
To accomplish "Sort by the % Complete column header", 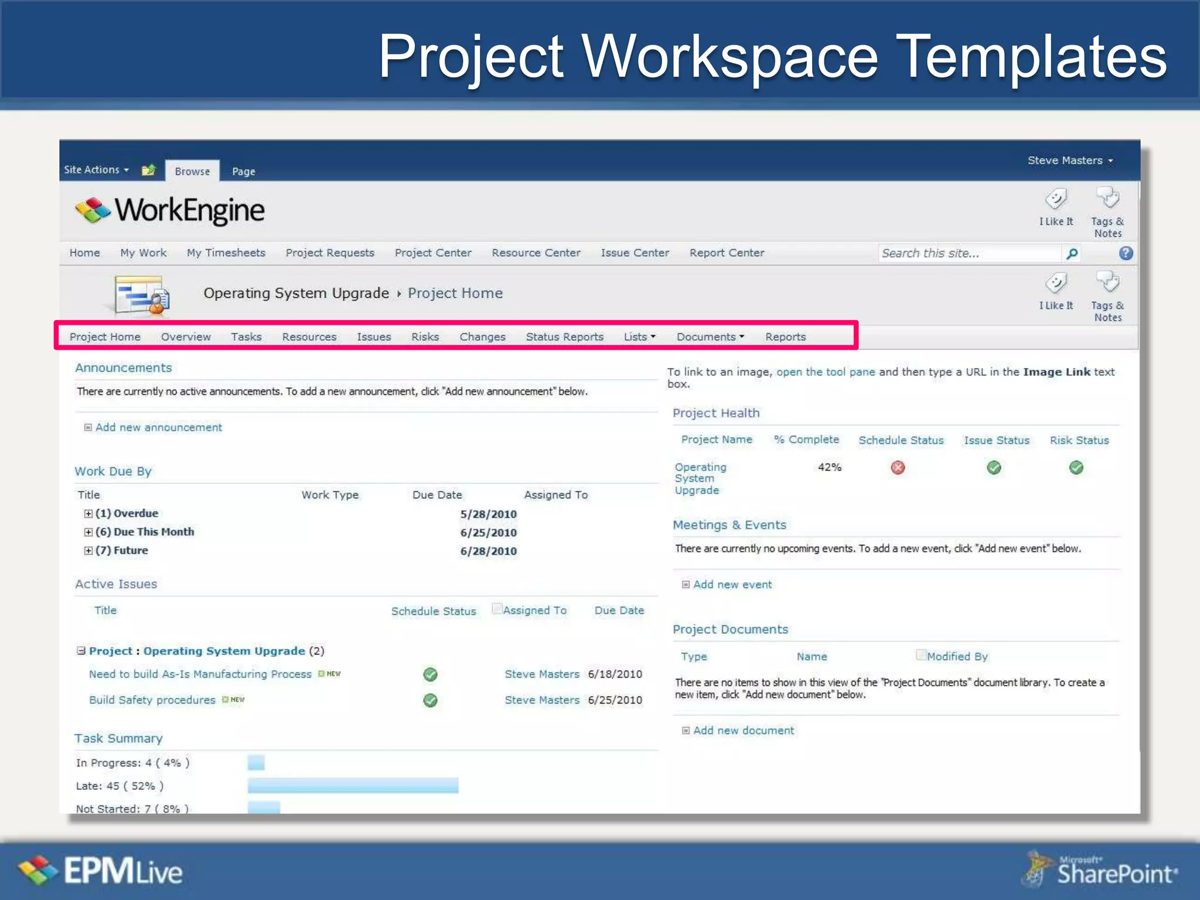I will (806, 439).
